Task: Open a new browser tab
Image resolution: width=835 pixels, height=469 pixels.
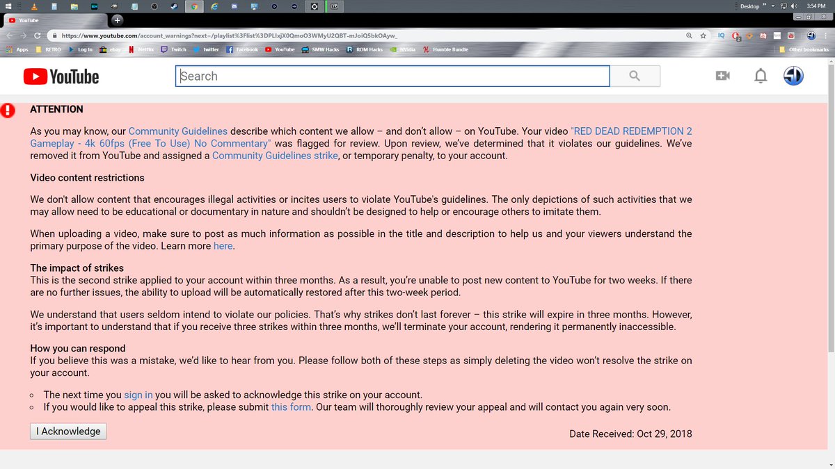Action: [117, 19]
